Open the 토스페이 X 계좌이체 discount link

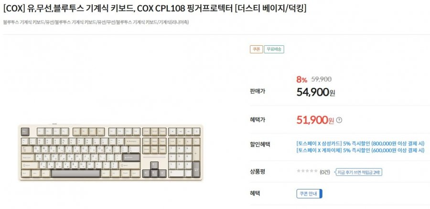(360, 150)
